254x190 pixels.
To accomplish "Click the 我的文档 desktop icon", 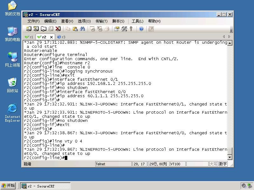I will coord(12,9).
